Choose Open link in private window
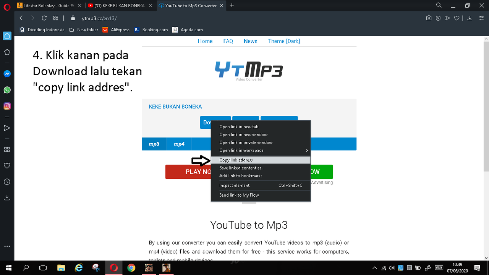This screenshot has width=489, height=275. (x=261, y=142)
